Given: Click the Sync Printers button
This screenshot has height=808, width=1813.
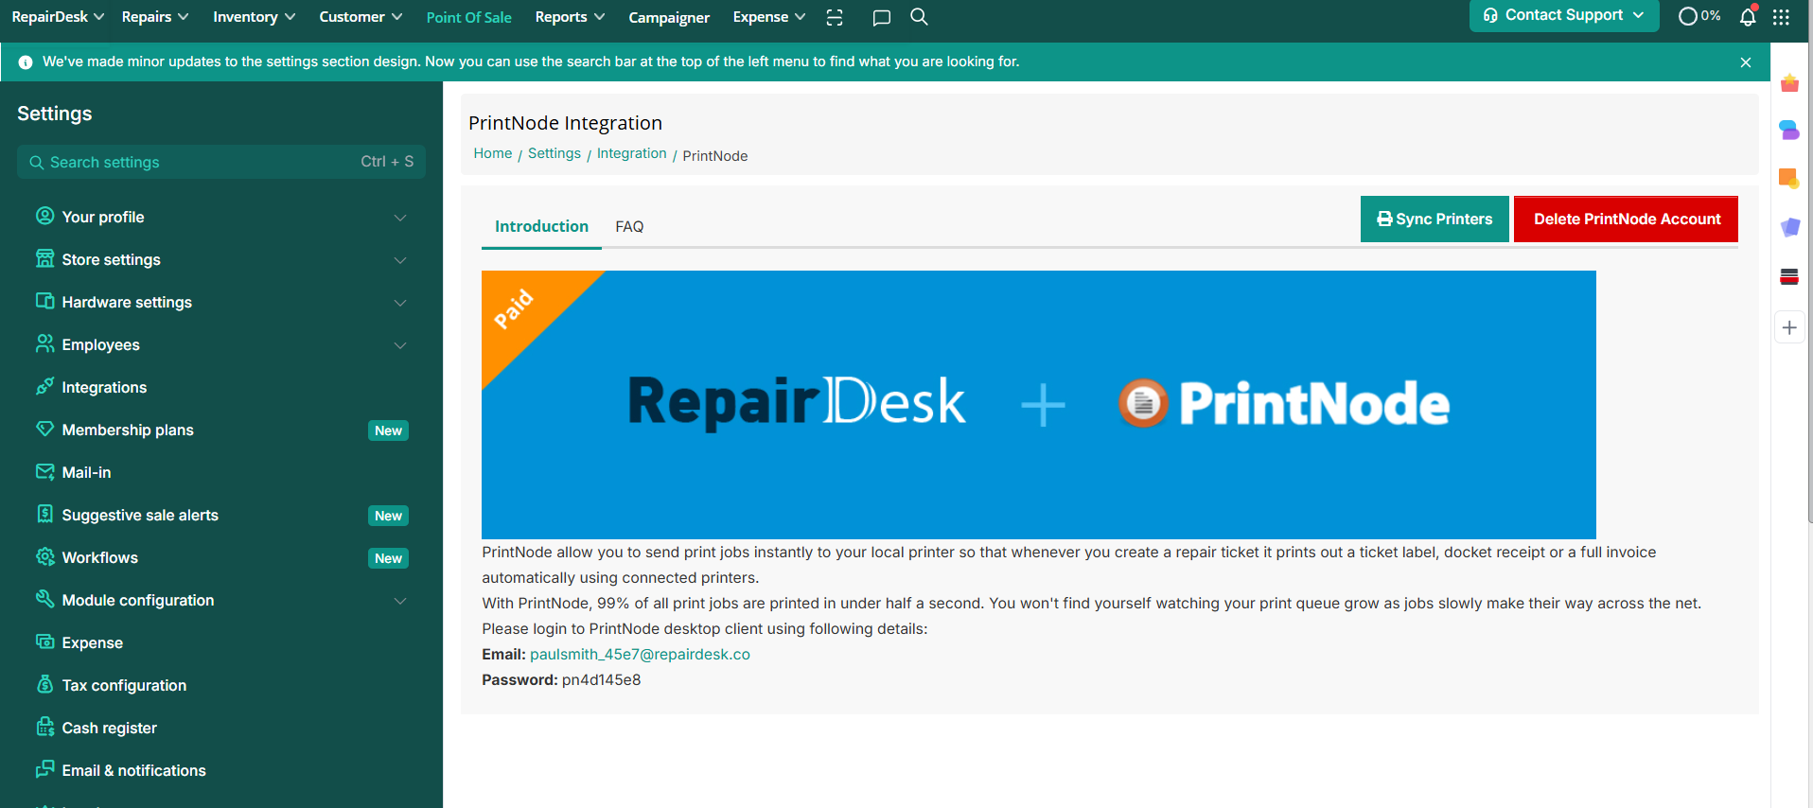Looking at the screenshot, I should [1435, 219].
